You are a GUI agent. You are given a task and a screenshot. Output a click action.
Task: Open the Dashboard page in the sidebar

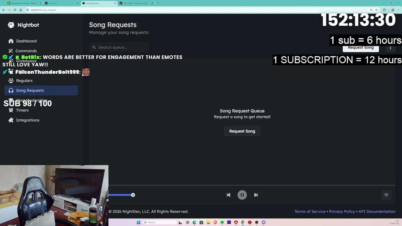point(41,41)
